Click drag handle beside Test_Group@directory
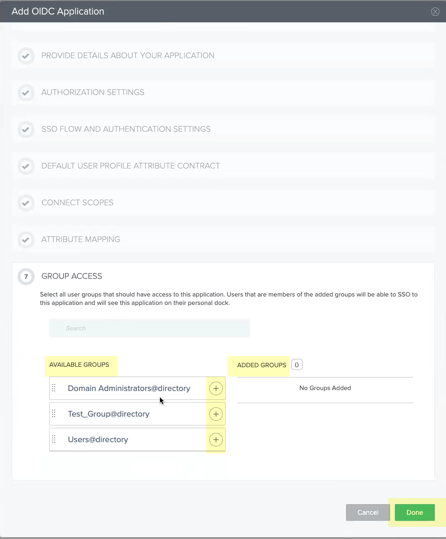This screenshot has height=539, width=446. click(53, 414)
